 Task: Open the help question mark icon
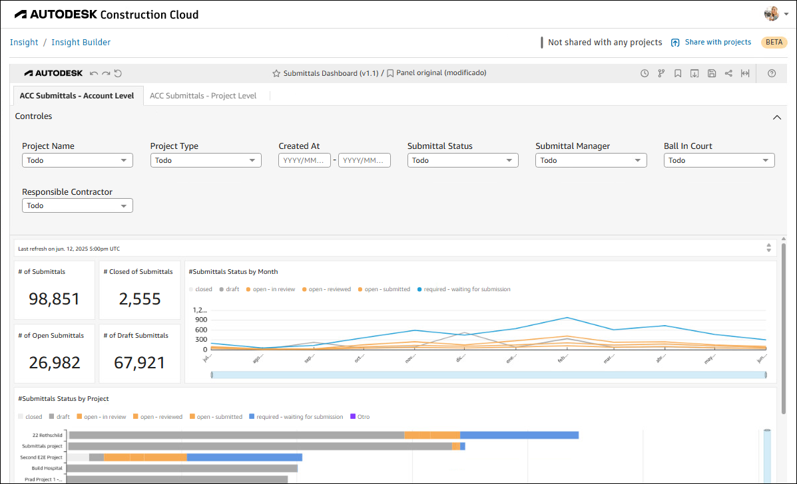772,73
